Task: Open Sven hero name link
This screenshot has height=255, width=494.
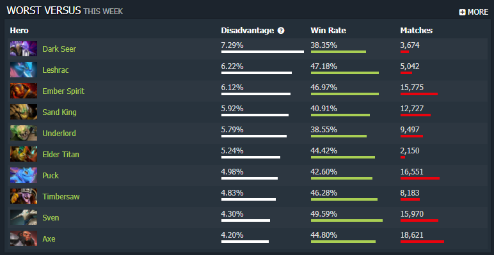Action: [x=51, y=217]
